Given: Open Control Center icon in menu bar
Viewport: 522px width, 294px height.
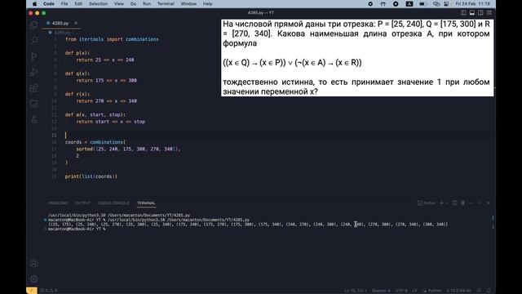Looking at the screenshot, I should point(447,4).
